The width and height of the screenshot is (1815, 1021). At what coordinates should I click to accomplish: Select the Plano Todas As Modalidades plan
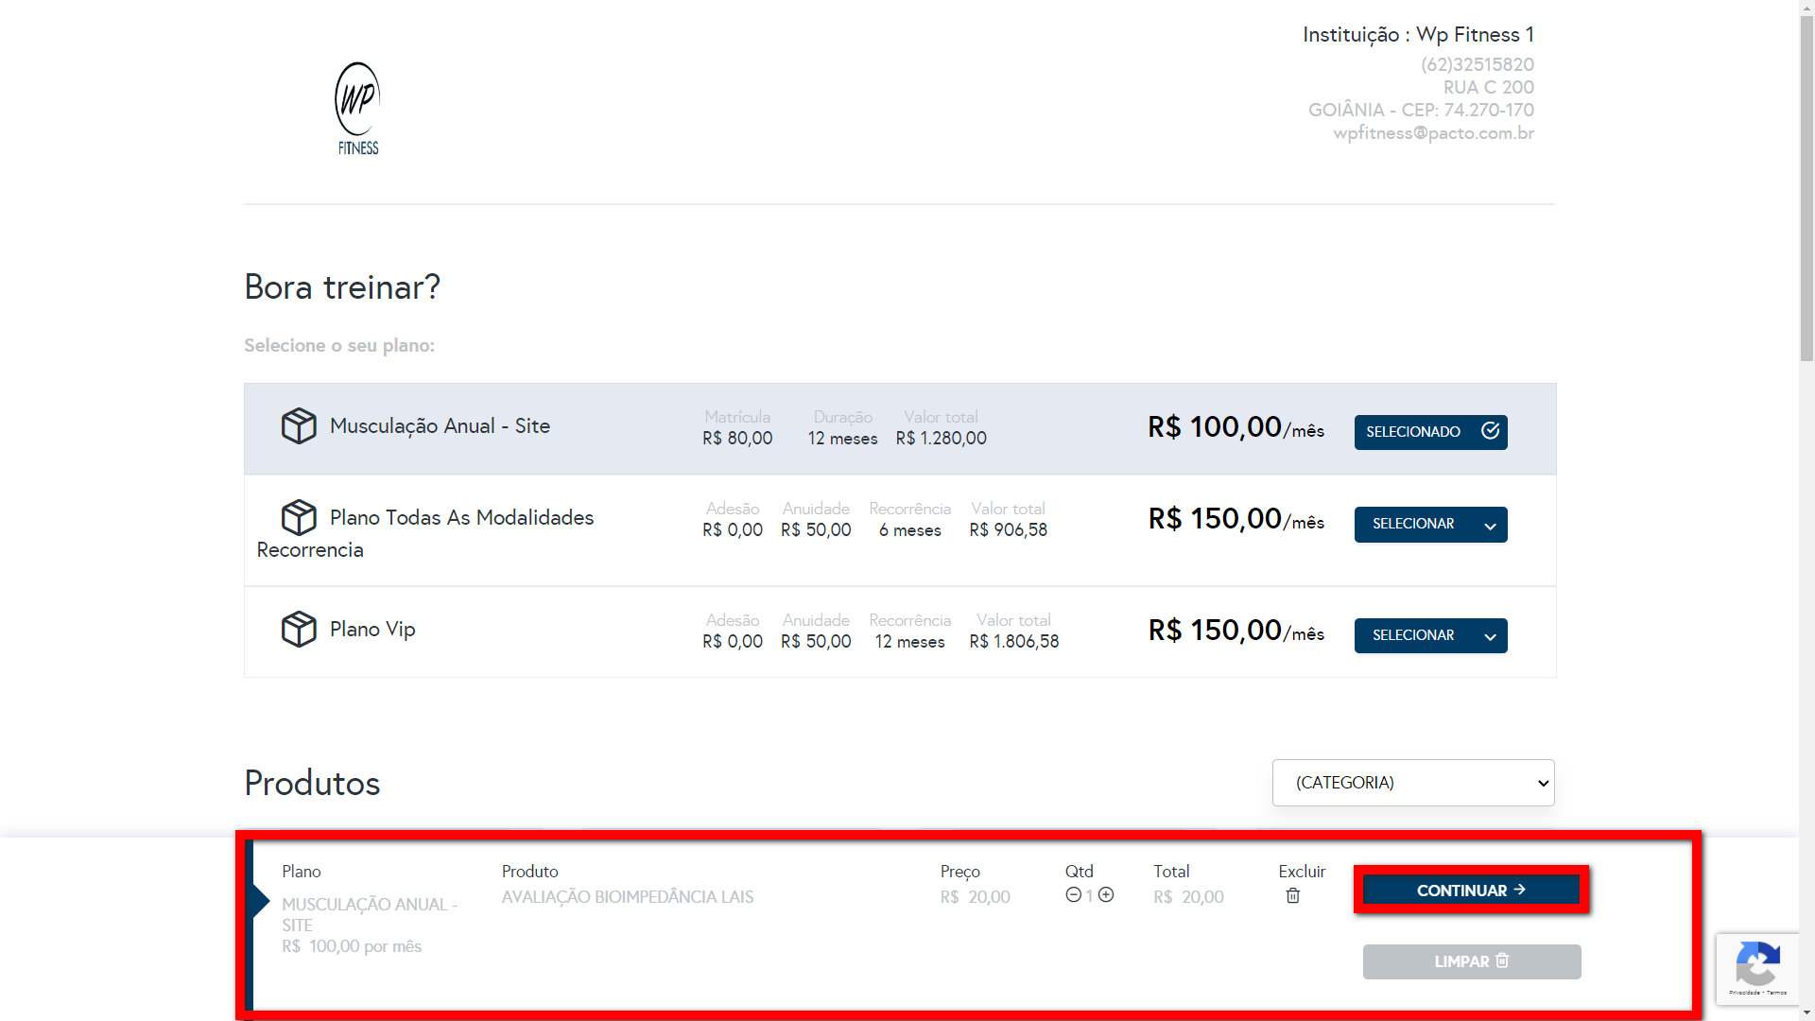1413,525
